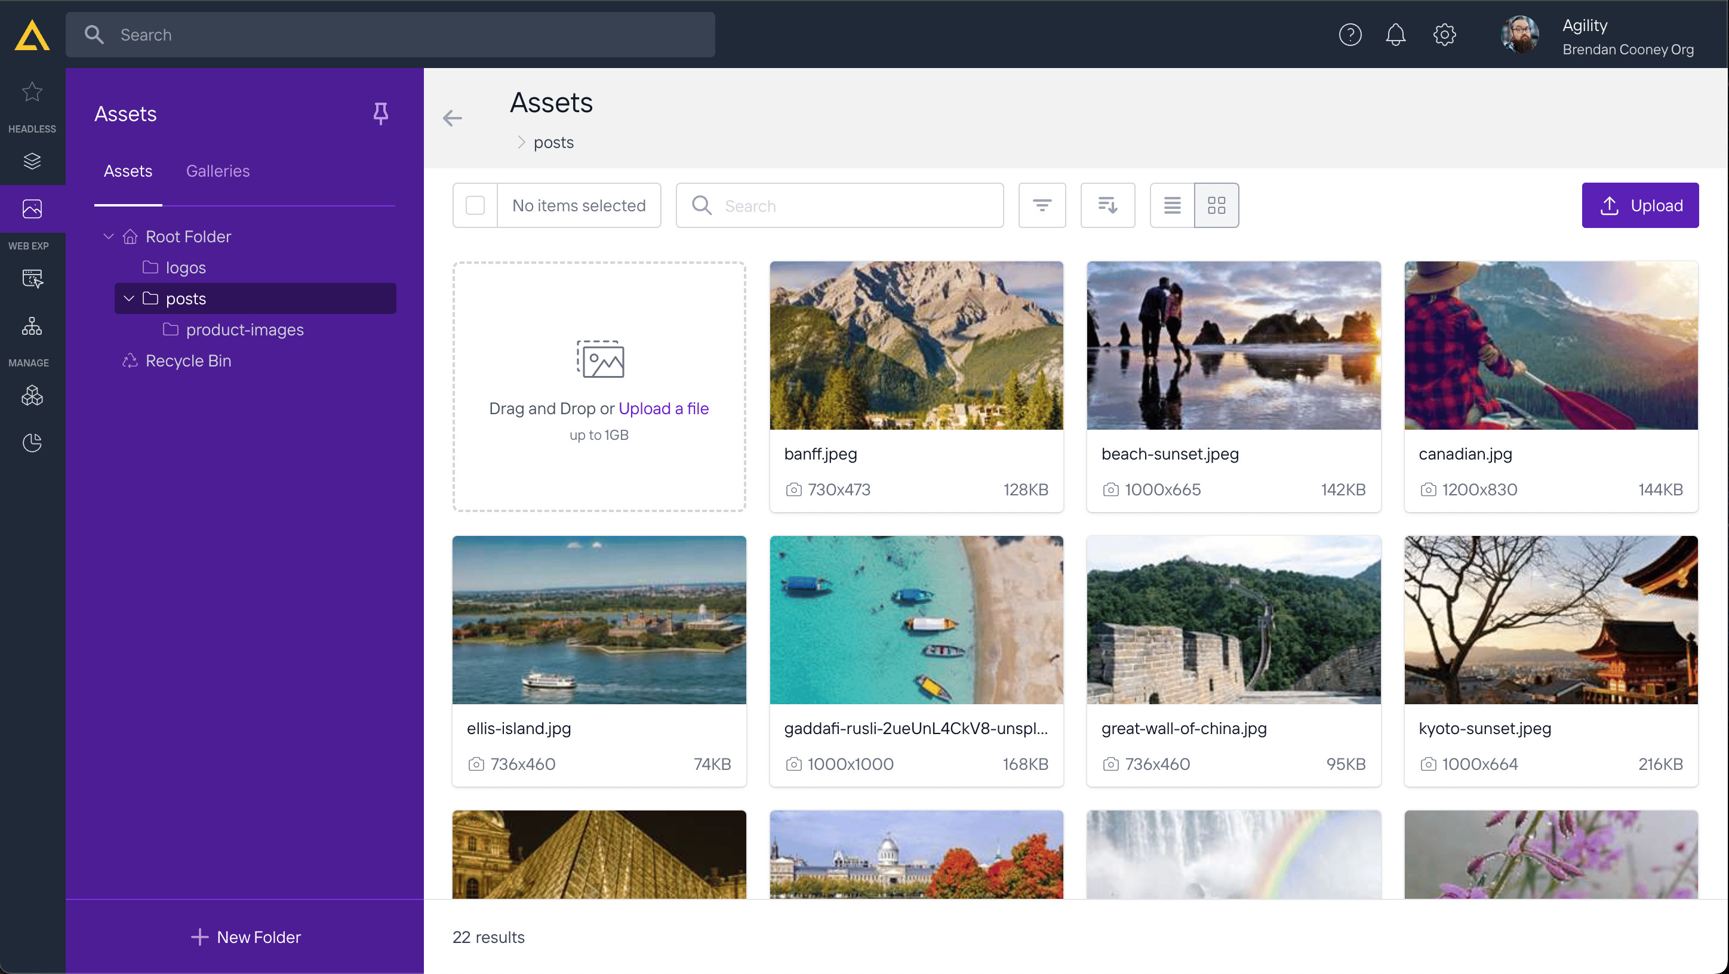Open the favorites star icon in sidebar
The width and height of the screenshot is (1729, 974).
(32, 92)
